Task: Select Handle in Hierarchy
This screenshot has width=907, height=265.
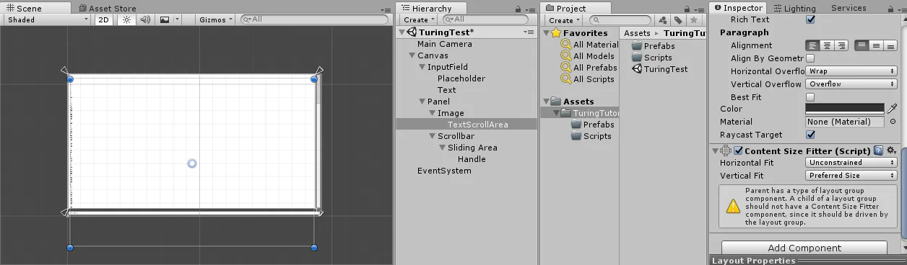Action: (x=472, y=159)
